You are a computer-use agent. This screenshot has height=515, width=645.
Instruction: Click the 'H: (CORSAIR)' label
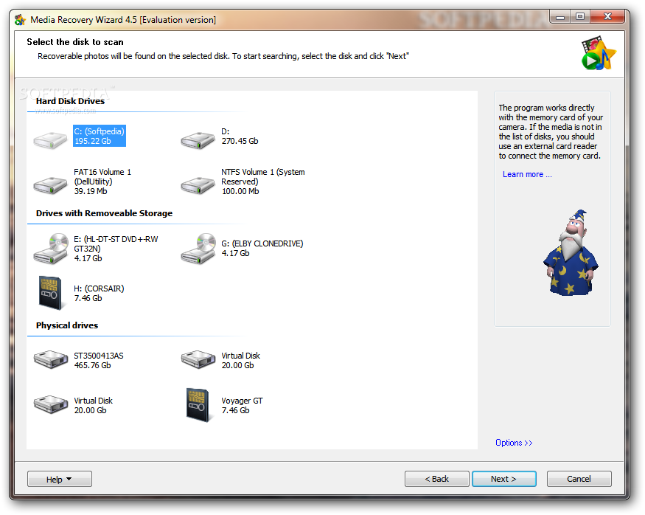pos(99,288)
